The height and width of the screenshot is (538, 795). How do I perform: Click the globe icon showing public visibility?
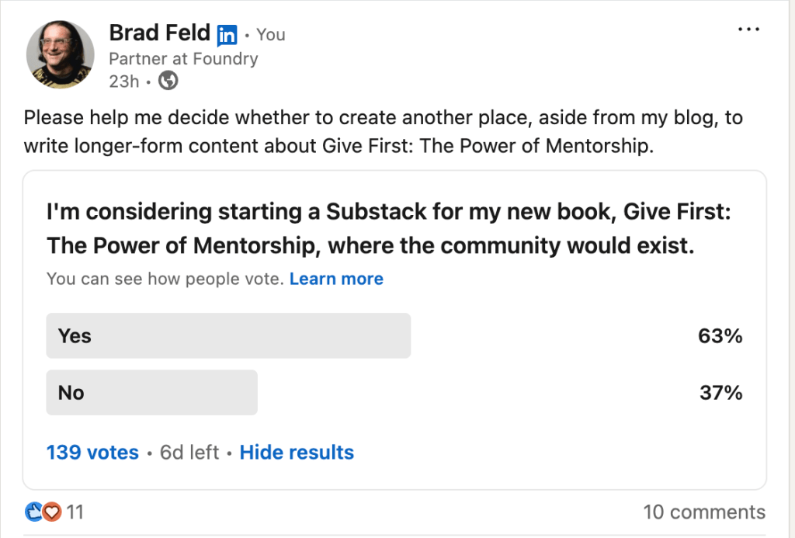pyautogui.click(x=168, y=80)
